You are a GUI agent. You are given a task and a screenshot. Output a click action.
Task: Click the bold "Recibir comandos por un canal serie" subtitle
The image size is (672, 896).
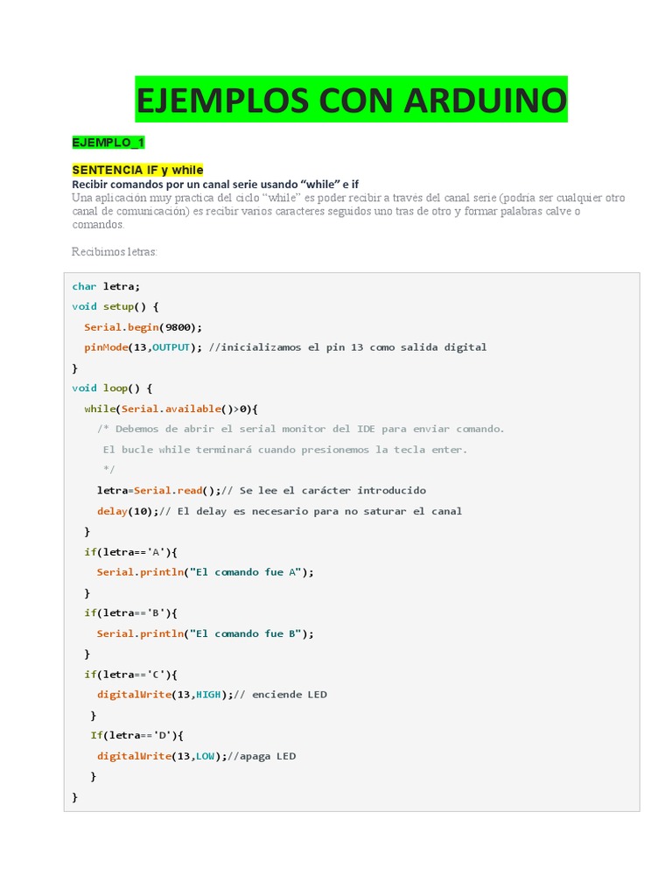pyautogui.click(x=214, y=184)
